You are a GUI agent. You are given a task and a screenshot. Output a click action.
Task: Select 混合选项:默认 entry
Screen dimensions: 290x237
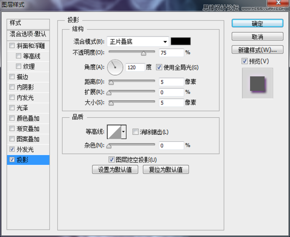click(x=28, y=35)
